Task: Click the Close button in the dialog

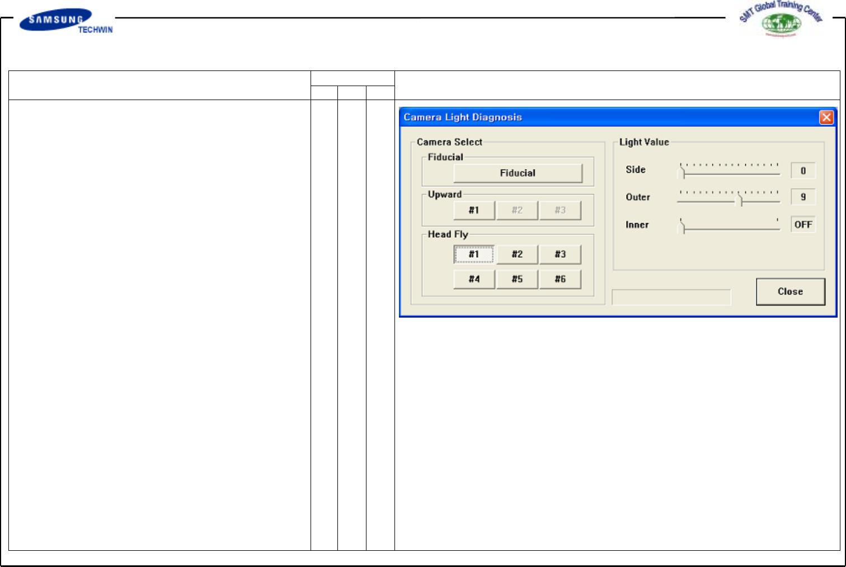Action: pyautogui.click(x=790, y=291)
